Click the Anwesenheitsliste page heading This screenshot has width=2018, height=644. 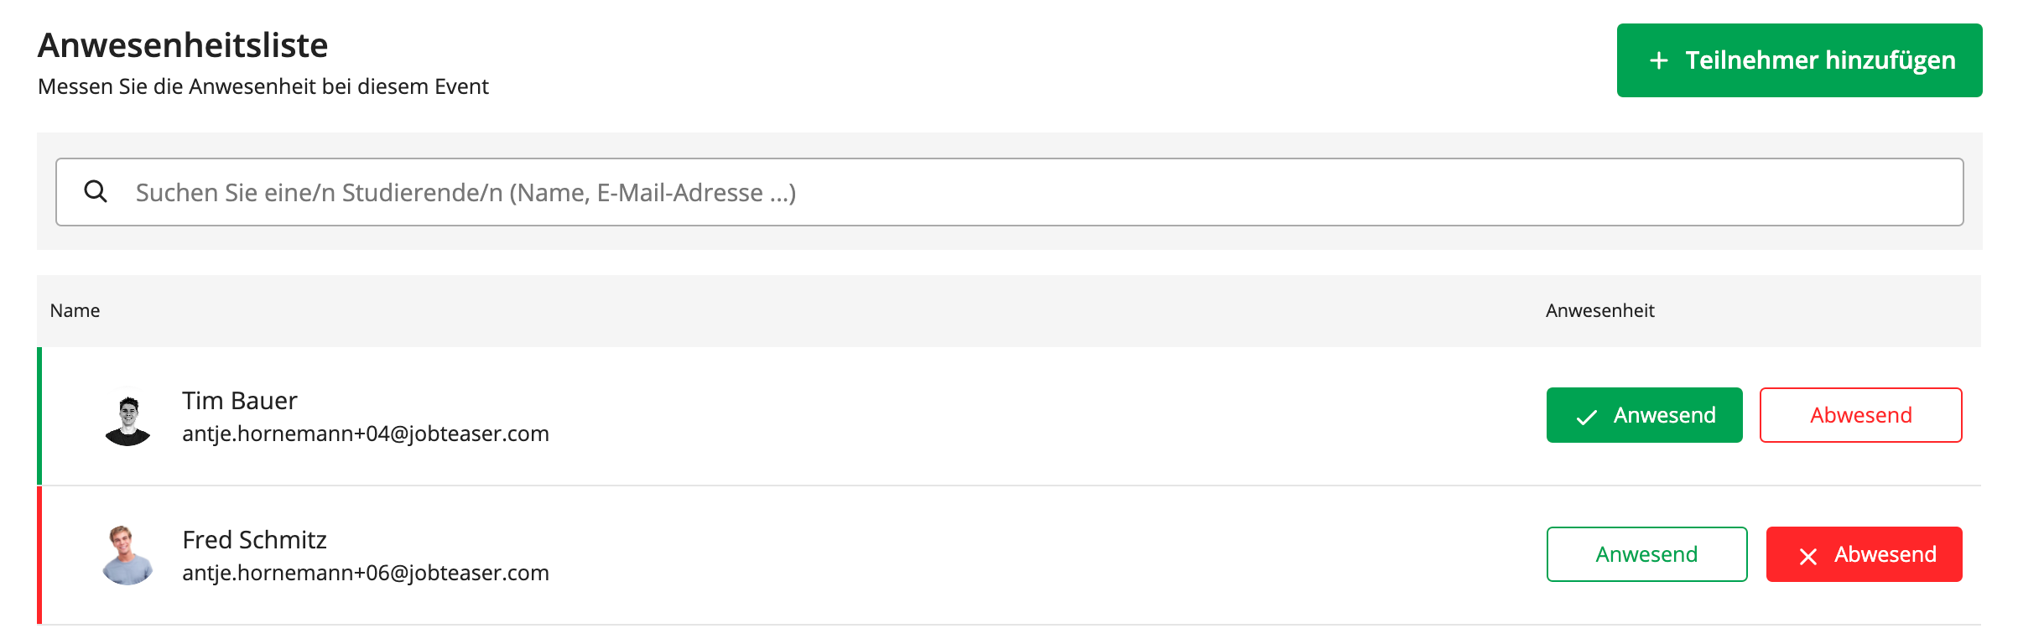(183, 45)
